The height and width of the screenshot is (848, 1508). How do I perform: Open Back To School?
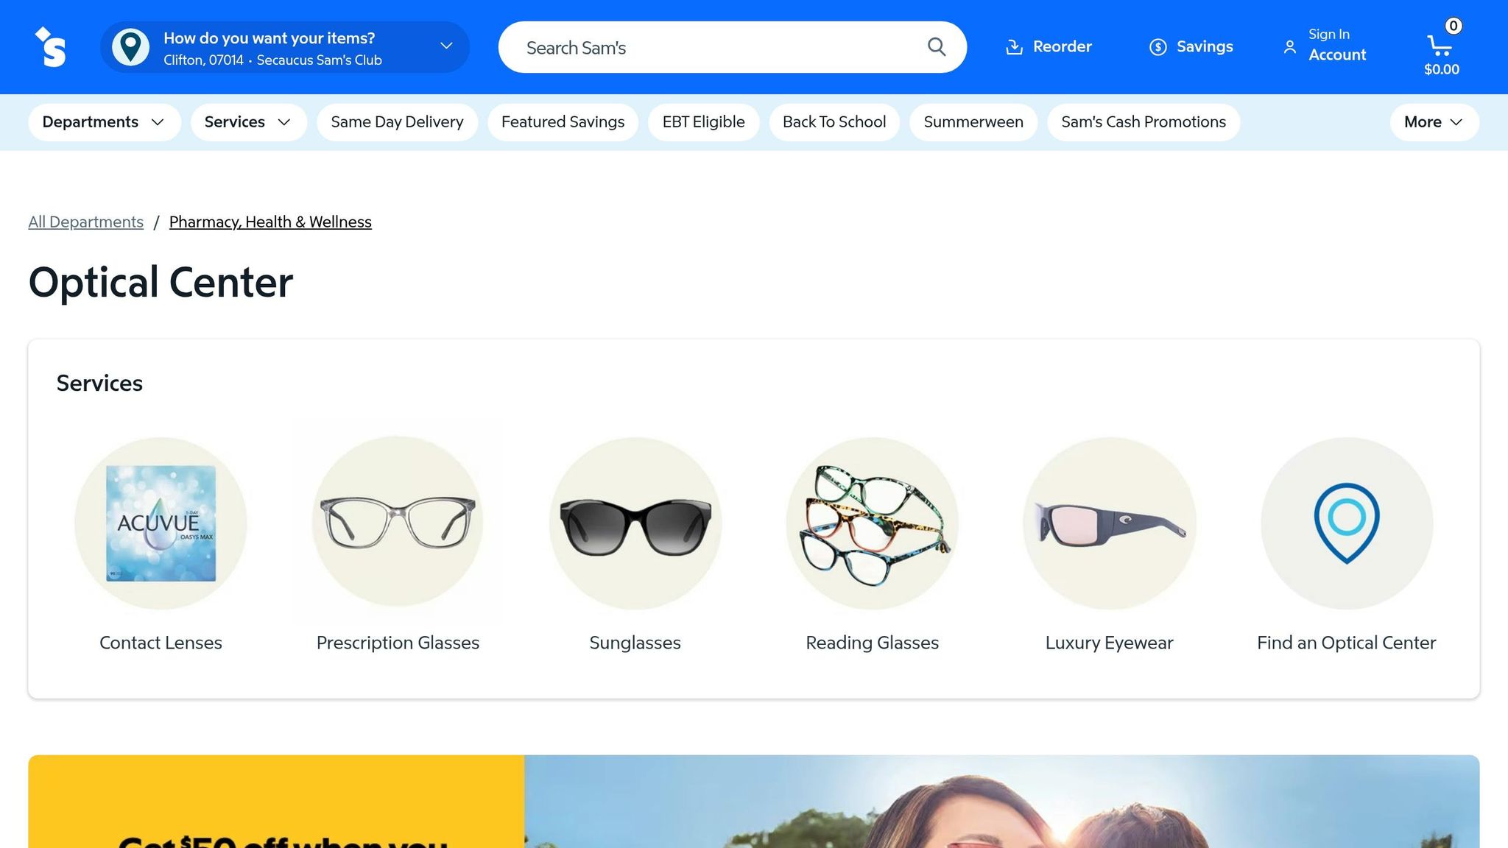point(834,122)
